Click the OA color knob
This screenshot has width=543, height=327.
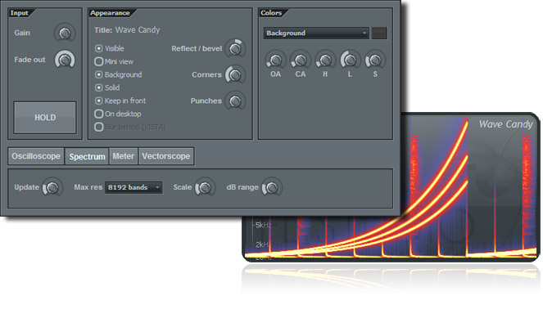tap(276, 60)
